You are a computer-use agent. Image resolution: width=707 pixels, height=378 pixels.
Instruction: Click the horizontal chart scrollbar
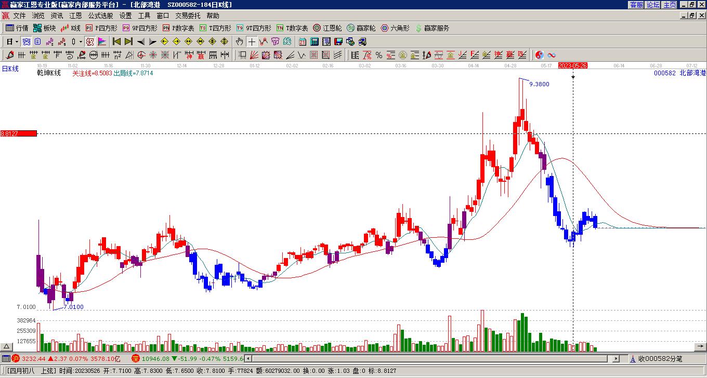click(x=429, y=358)
